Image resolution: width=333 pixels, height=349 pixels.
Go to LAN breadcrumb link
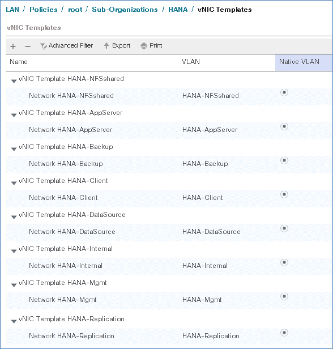tap(12, 10)
